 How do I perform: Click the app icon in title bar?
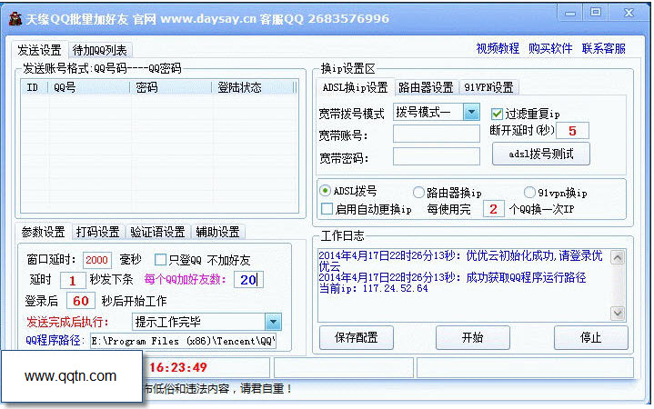click(x=15, y=19)
